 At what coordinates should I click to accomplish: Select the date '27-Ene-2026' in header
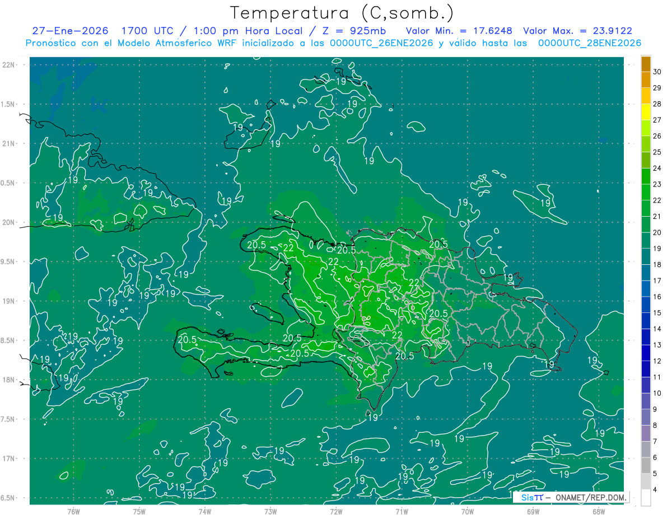70,31
